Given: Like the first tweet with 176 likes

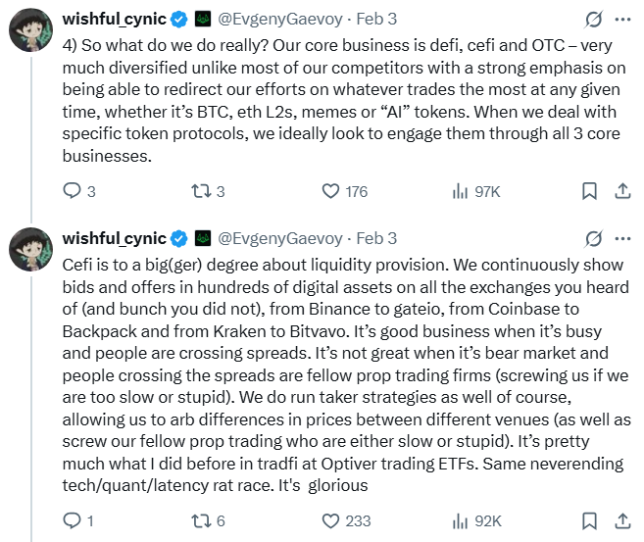Looking at the screenshot, I should (331, 192).
